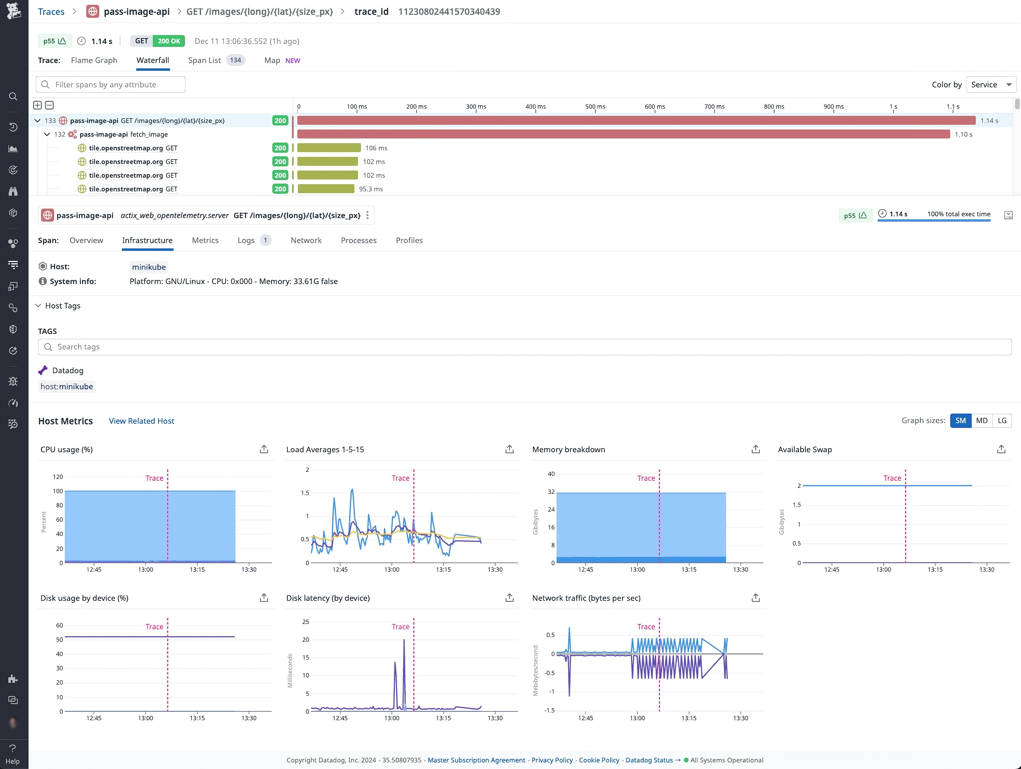Toggle SM graph size
This screenshot has width=1021, height=769.
[961, 420]
